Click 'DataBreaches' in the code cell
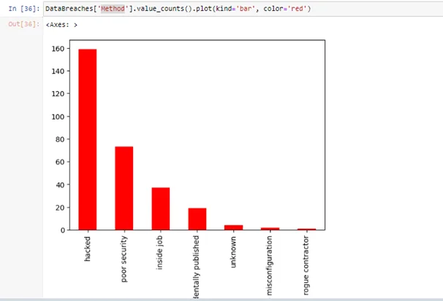The image size is (443, 301). (x=69, y=9)
